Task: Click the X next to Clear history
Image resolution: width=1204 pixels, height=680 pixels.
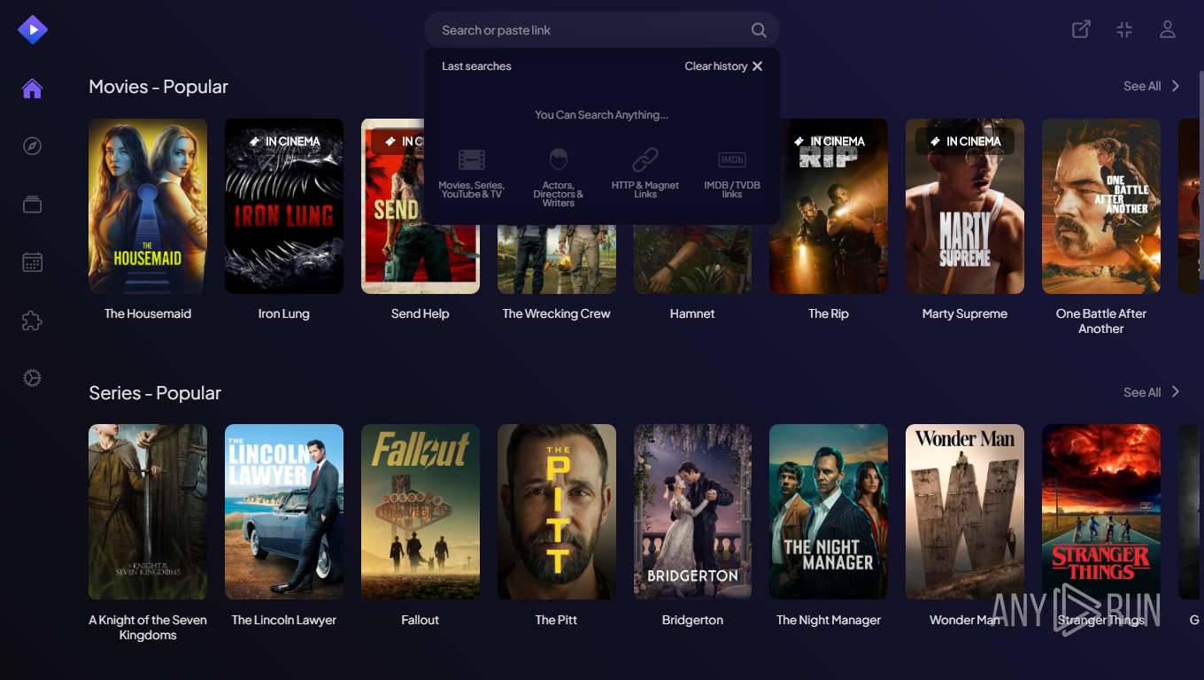Action: pos(757,66)
